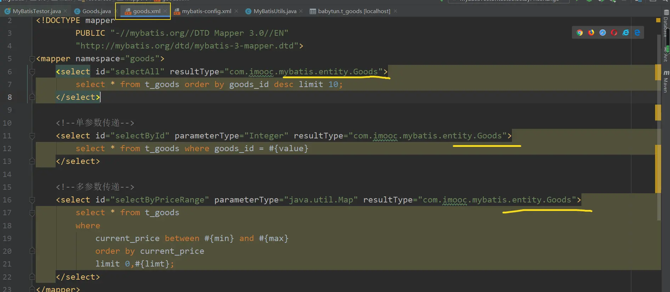Click the yellow inspection warning indicator
This screenshot has width=670, height=292.
click(x=658, y=21)
